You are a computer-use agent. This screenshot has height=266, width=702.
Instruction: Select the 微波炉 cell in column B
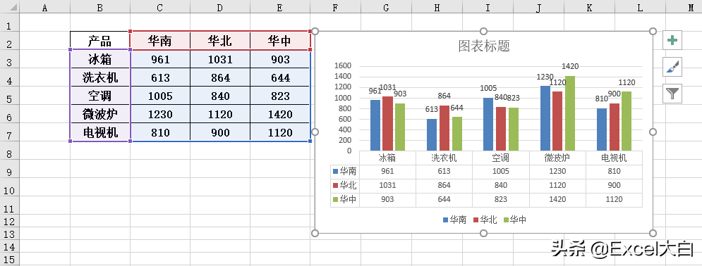100,114
